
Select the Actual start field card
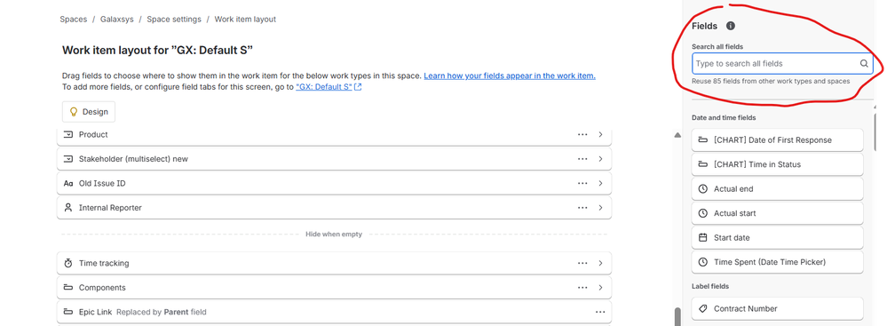[x=777, y=213]
